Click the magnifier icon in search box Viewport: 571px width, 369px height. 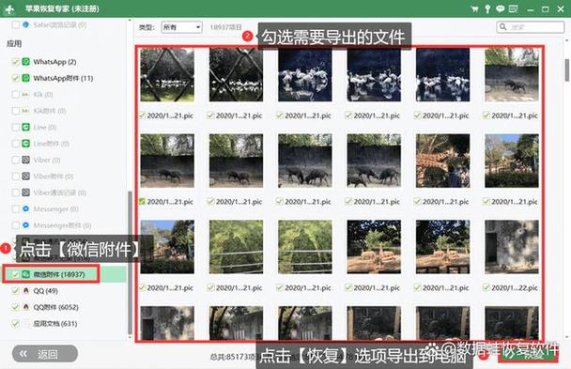click(x=503, y=27)
